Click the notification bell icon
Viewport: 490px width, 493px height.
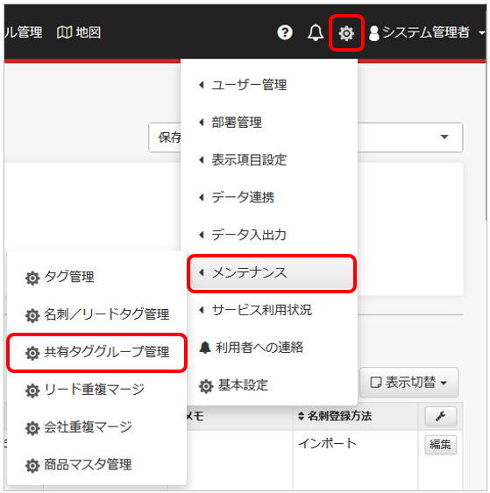316,32
